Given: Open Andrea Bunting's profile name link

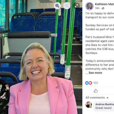Looking at the screenshot, I should click(105, 104).
